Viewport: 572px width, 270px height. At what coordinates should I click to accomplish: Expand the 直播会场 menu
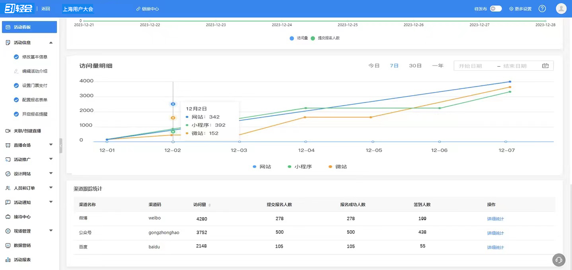click(x=51, y=145)
